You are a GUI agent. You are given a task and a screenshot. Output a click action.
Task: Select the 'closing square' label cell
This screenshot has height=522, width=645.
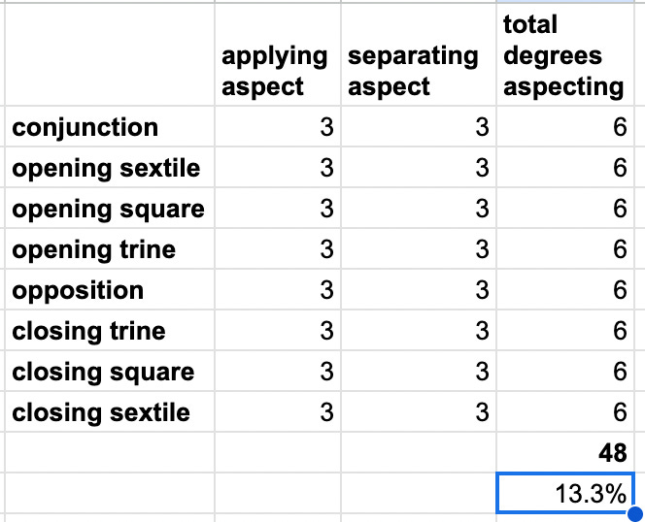[x=110, y=371]
